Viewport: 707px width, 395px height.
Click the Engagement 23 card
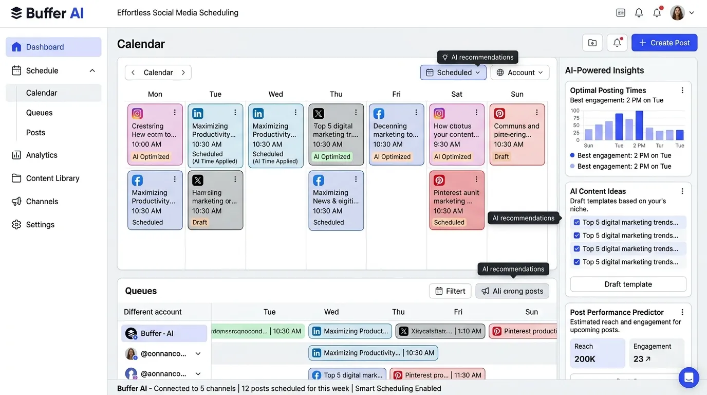(x=657, y=353)
